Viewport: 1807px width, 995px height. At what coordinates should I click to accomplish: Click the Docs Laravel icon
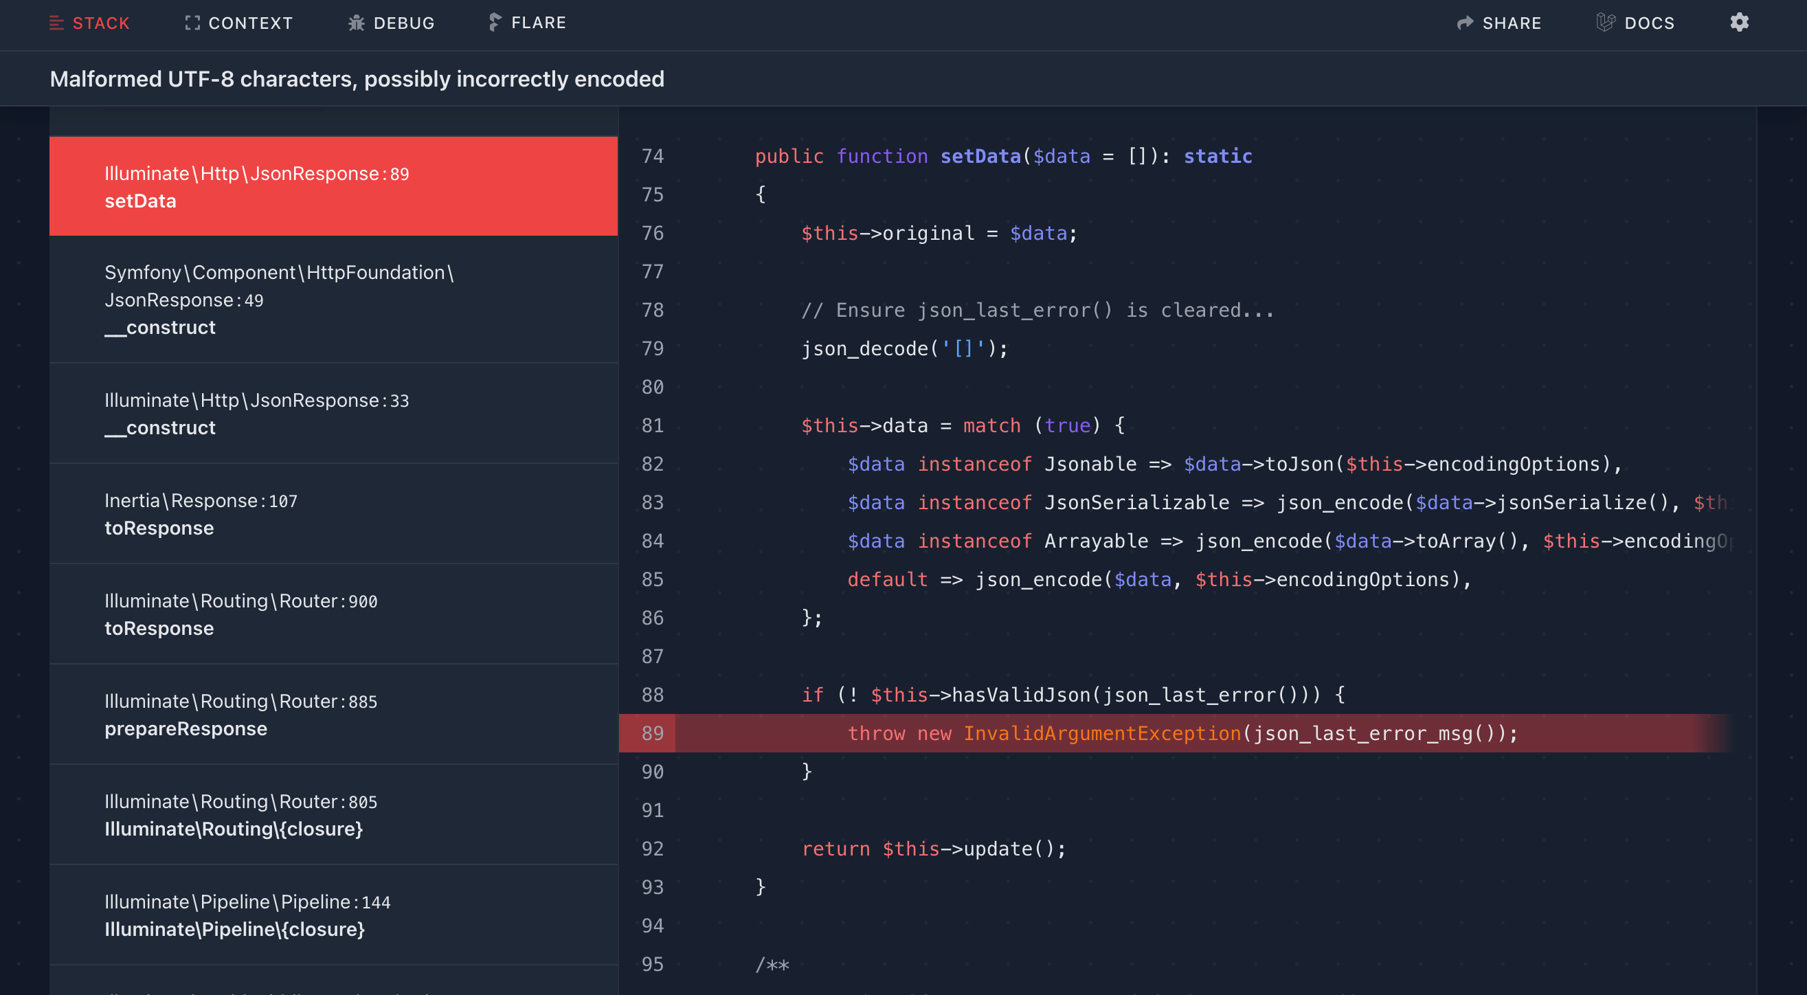click(x=1606, y=23)
